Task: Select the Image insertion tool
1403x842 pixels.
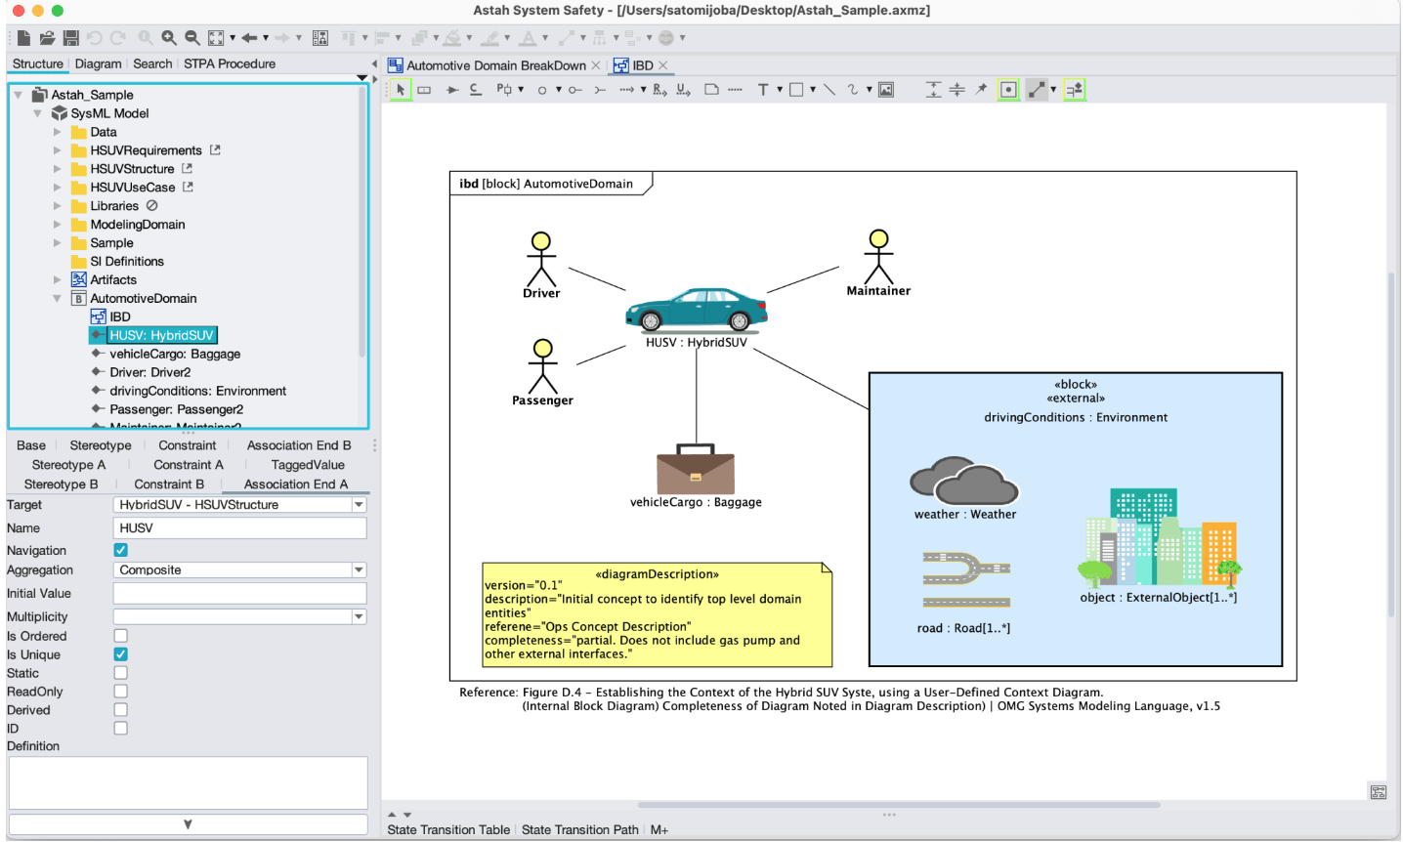Action: click(885, 89)
